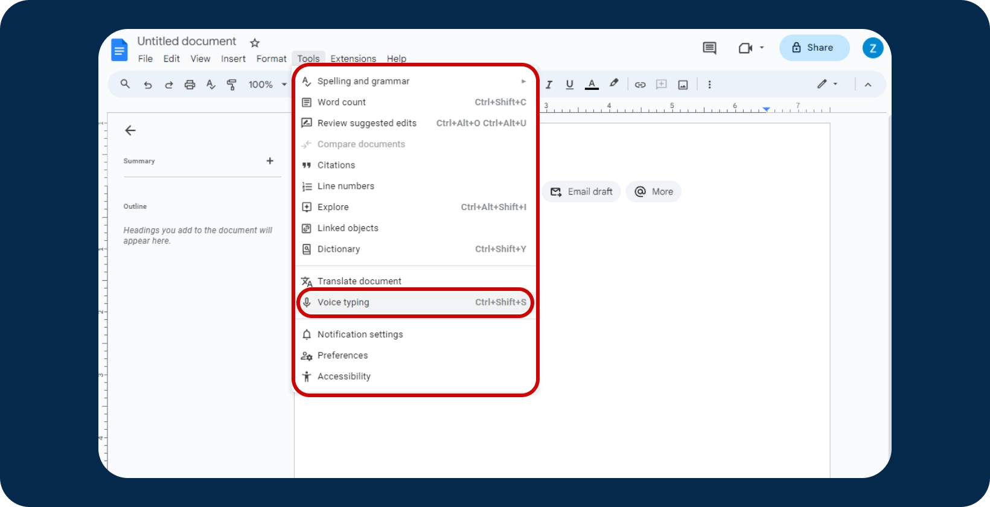The width and height of the screenshot is (990, 507).
Task: Open the editing mode pencil dropdown
Action: tap(827, 84)
